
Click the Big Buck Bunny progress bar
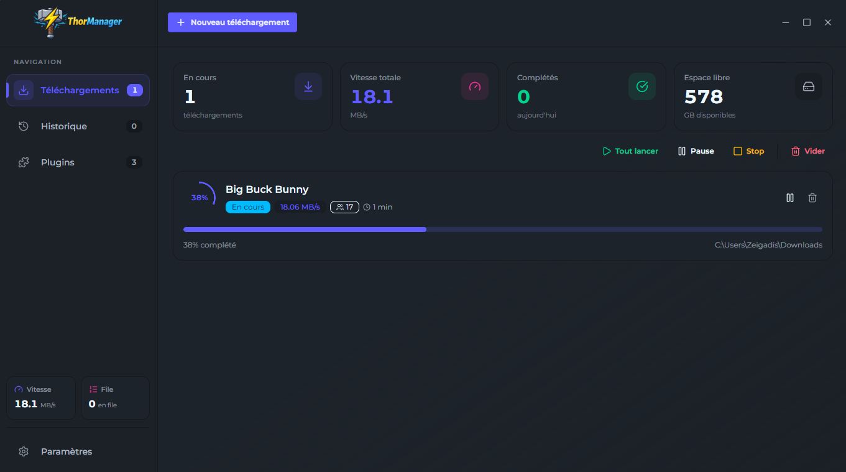click(503, 229)
